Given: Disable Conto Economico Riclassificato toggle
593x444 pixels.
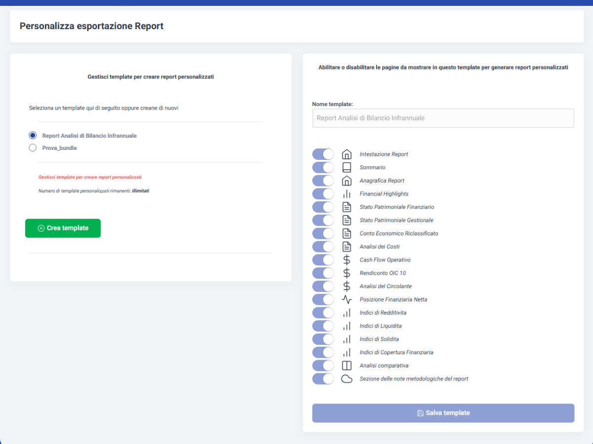Looking at the screenshot, I should [x=323, y=233].
